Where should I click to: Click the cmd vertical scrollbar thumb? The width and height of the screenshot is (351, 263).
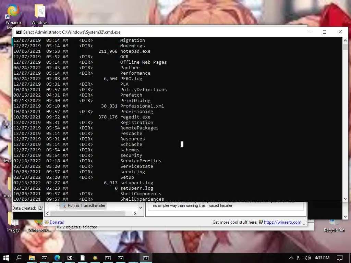[345, 47]
